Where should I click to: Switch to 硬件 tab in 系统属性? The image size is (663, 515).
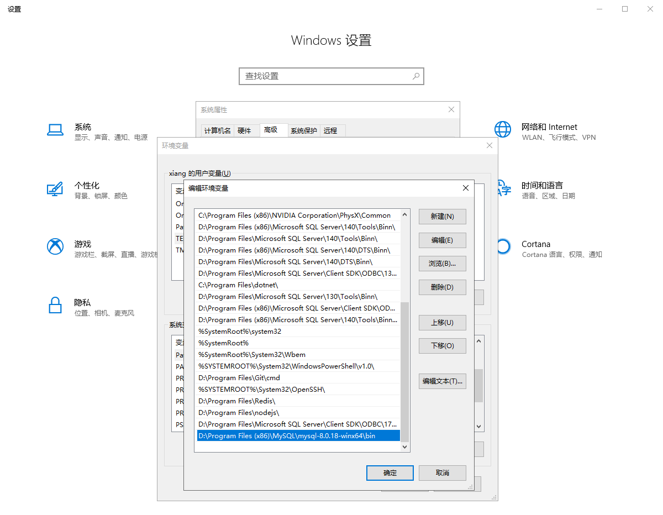tap(244, 131)
